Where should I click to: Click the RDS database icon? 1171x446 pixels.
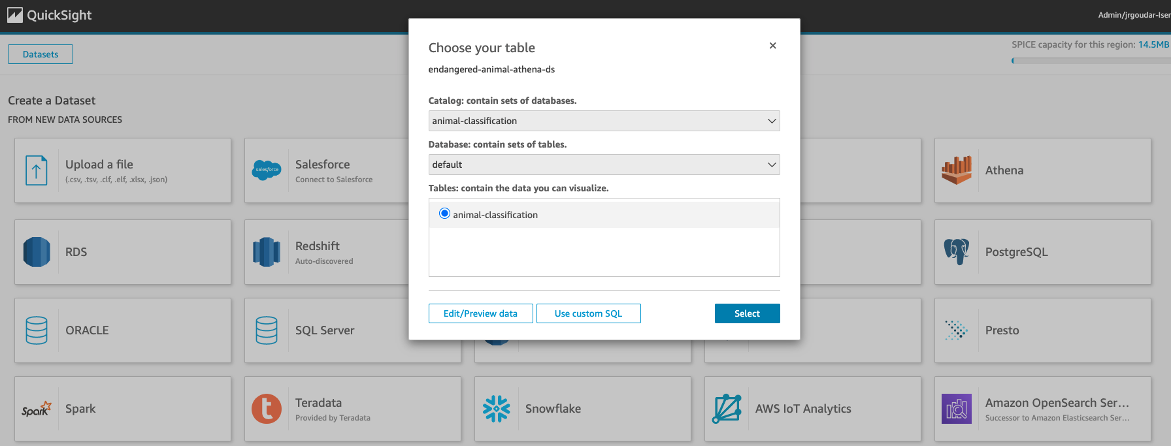[37, 252]
